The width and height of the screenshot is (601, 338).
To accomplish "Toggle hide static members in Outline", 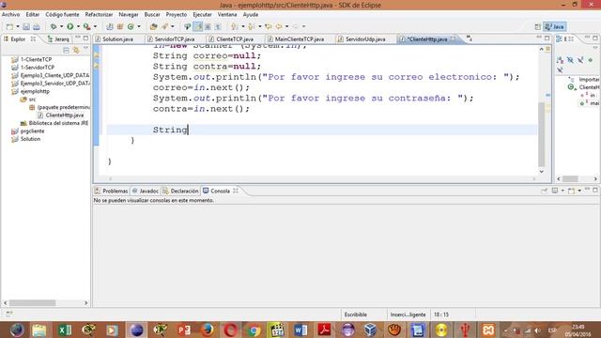I will 580,60.
